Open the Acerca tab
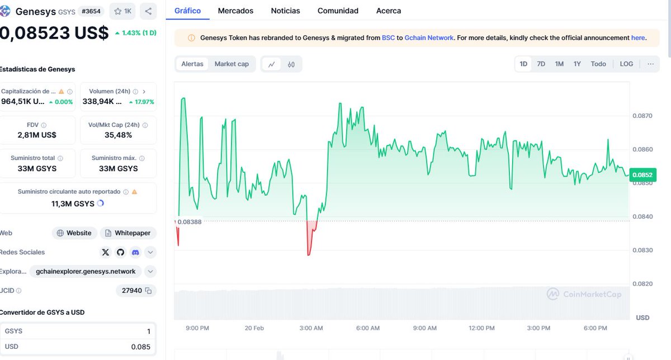Screen dimensions: 671x360 pos(389,11)
